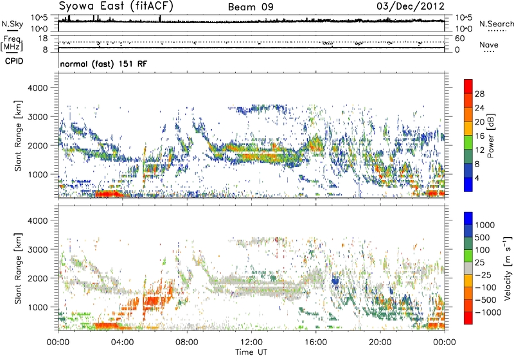The width and height of the screenshot is (514, 356).
Task: Click the "20" label on the Power colorbar
Action: coord(479,122)
